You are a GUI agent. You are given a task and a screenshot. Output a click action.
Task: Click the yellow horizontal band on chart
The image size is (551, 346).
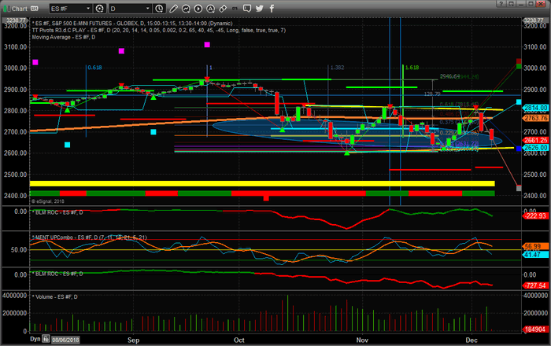click(x=260, y=184)
